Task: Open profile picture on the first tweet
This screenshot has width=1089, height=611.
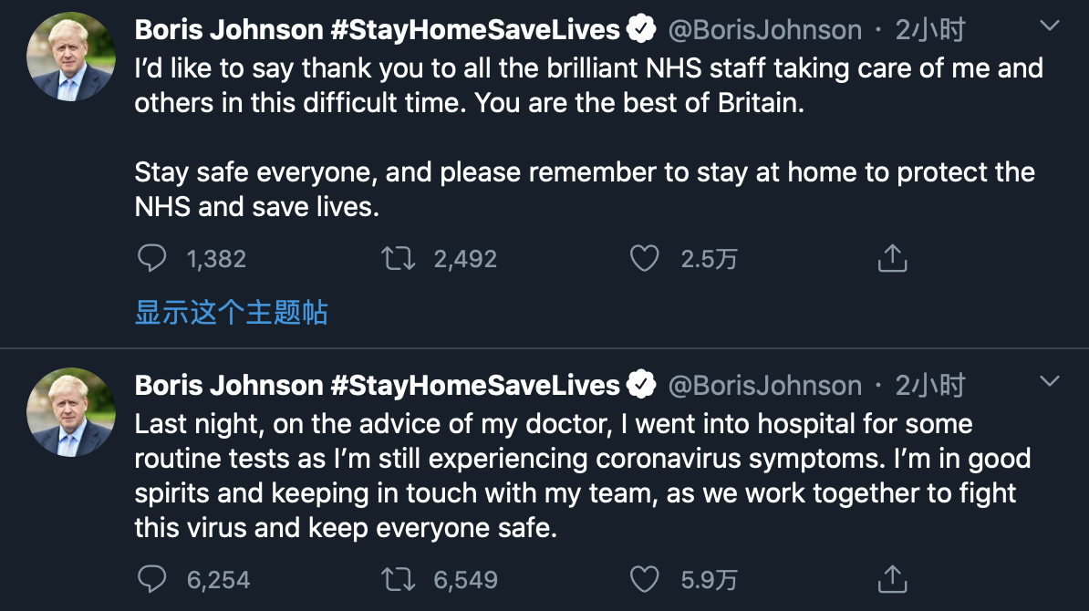Action: (72, 57)
